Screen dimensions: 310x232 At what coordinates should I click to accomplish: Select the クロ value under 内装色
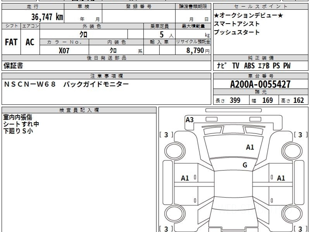113,50
